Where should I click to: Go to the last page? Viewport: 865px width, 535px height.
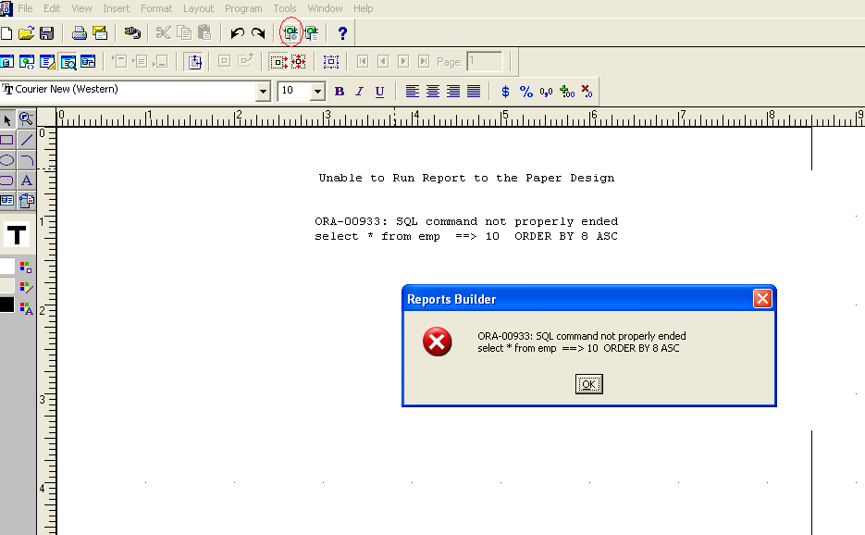pos(424,61)
